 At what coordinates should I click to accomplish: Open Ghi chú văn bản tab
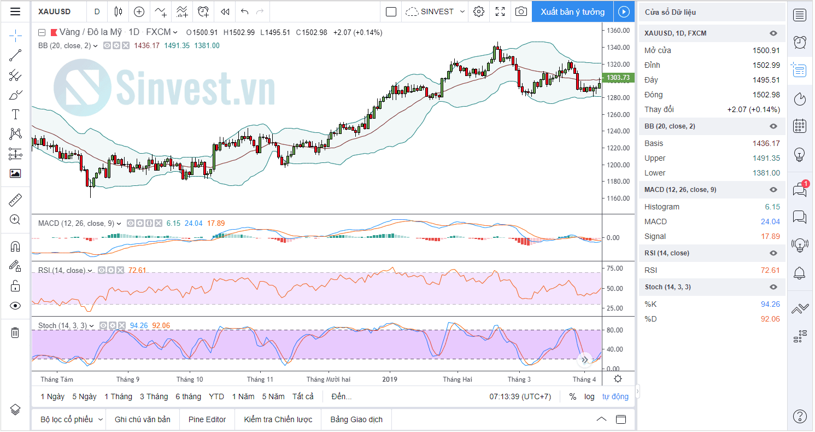[x=143, y=419]
